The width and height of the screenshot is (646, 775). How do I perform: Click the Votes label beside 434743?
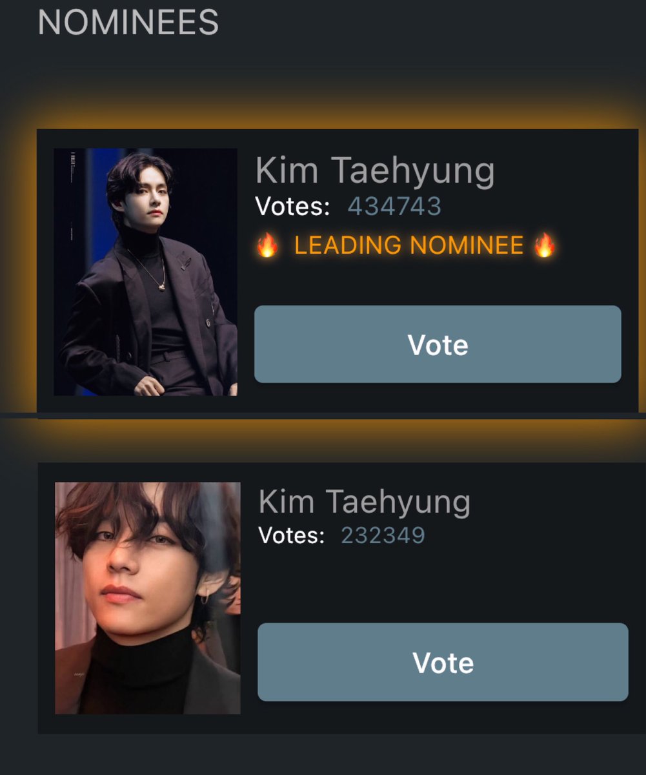click(x=292, y=207)
